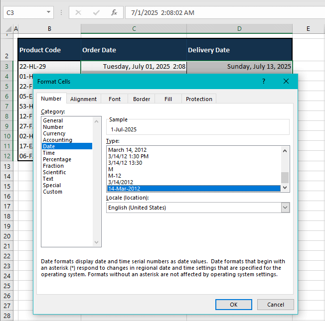Select the 3/14/12 1:30 PM type

(128, 156)
